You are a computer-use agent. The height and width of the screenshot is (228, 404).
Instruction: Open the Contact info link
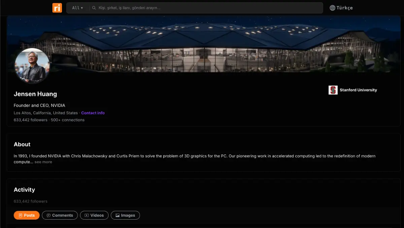coord(93,113)
